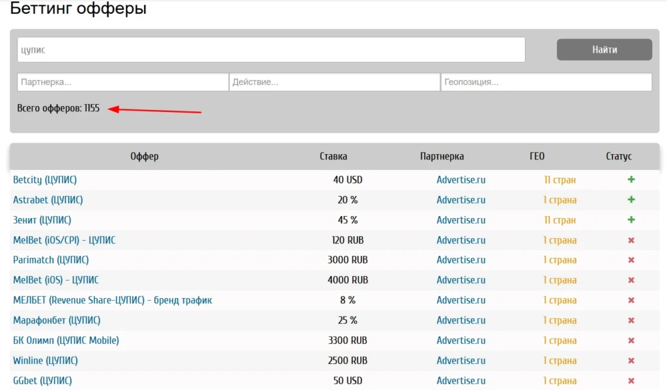Open the MelBet (iOS) - ЦУПИС offer
The image size is (667, 390).
pyautogui.click(x=56, y=280)
